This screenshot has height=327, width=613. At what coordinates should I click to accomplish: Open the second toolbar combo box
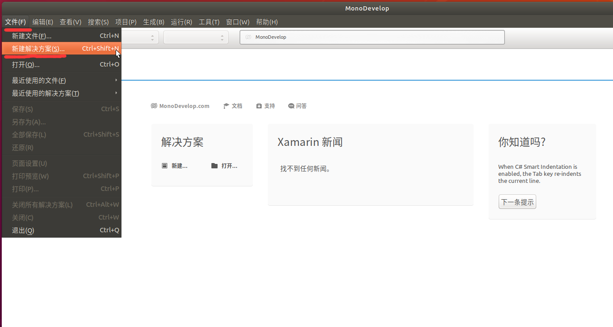[x=196, y=37]
